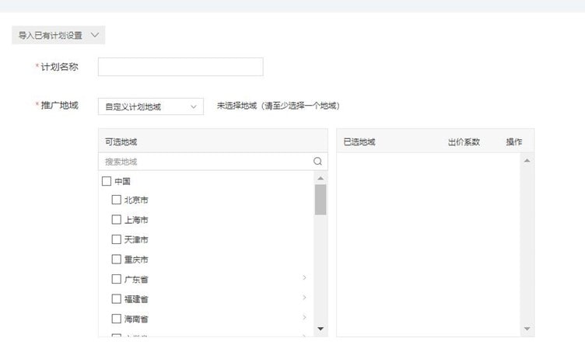Image resolution: width=585 pixels, height=359 pixels.
Task: Select the 北京市 checkbox
Action: click(x=117, y=200)
